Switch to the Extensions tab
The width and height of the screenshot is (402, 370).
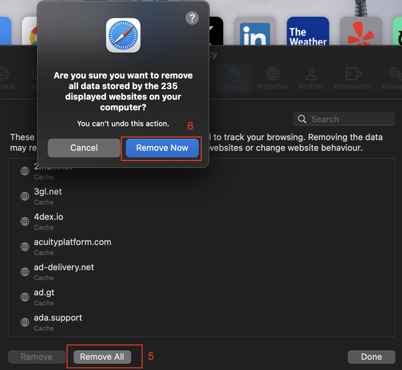pyautogui.click(x=353, y=78)
